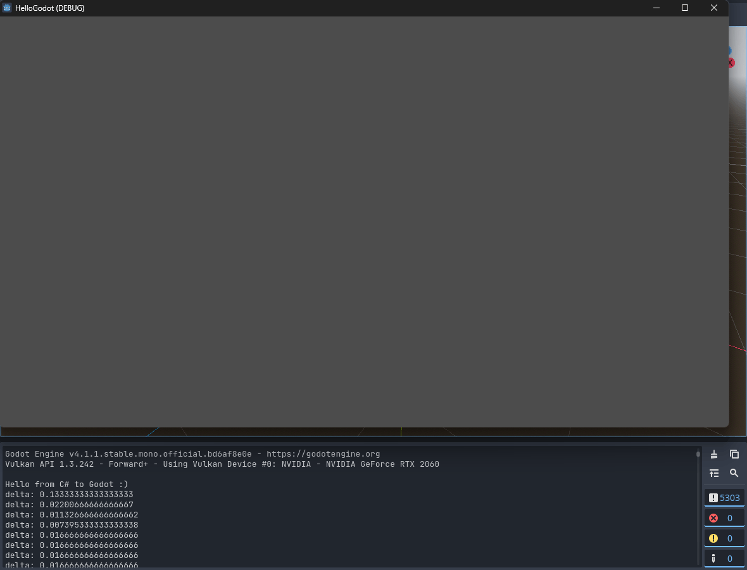Clear the output log with the broom icon
Screen dimensions: 747x570
[x=713, y=454]
